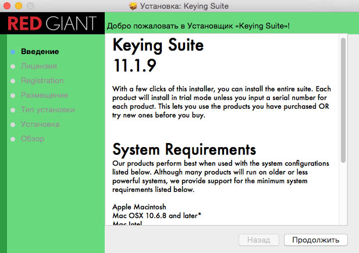Click the version number 11.1.9
This screenshot has height=253, width=359.
(x=135, y=66)
